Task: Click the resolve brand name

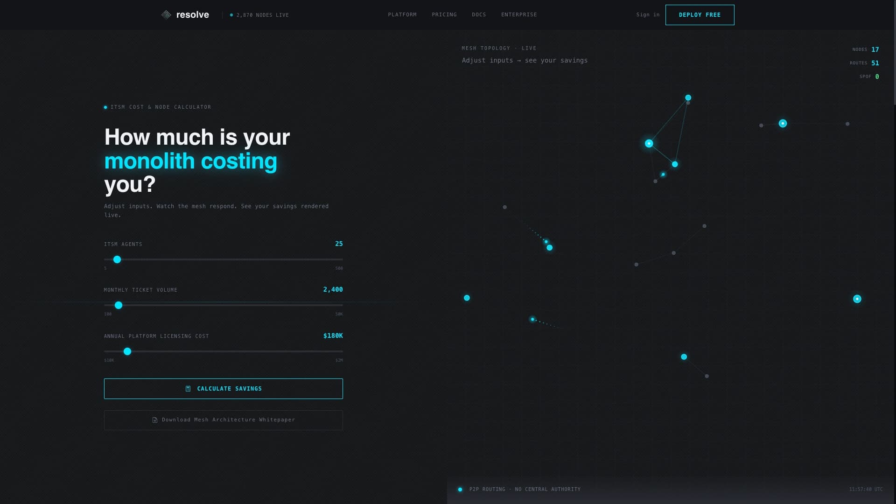Action: [x=193, y=15]
